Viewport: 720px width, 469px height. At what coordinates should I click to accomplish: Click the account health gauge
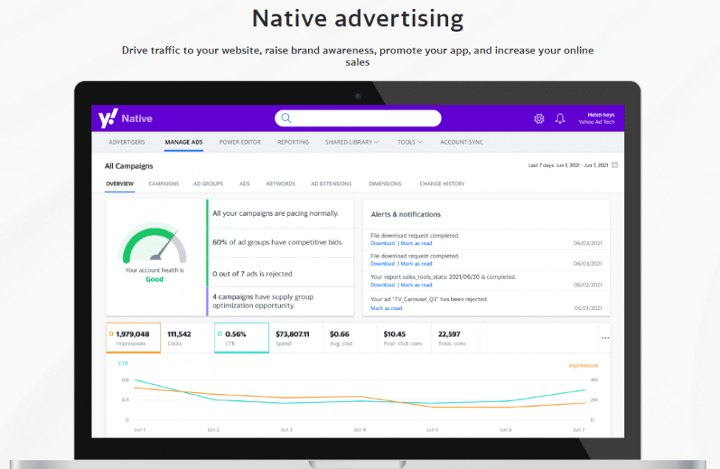(154, 243)
